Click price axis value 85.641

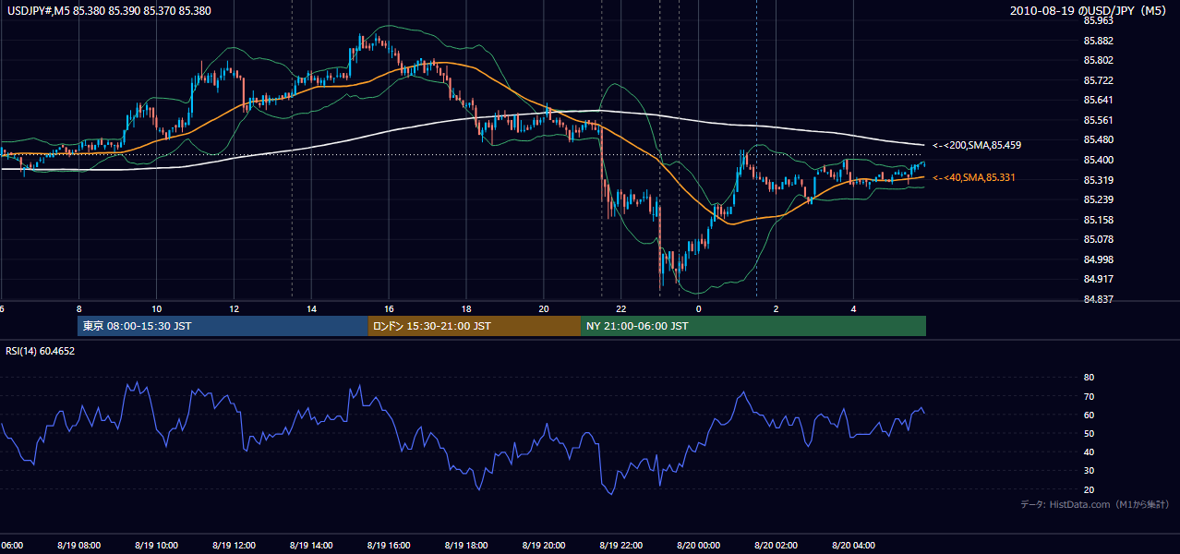1098,100
